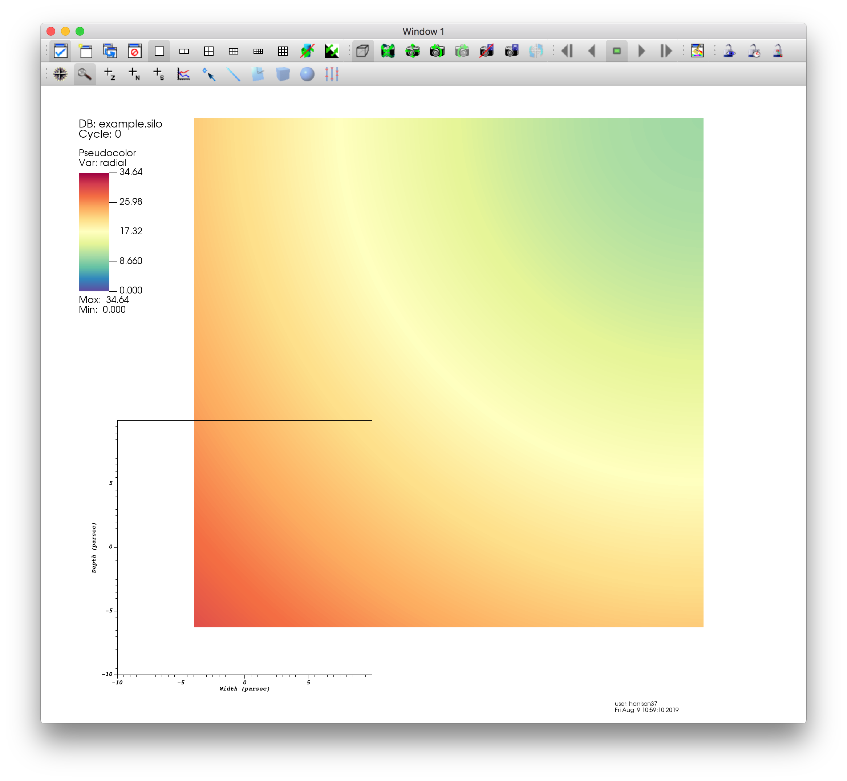Image resolution: width=847 pixels, height=781 pixels.
Task: Click the green stop animation button
Action: pyautogui.click(x=617, y=51)
